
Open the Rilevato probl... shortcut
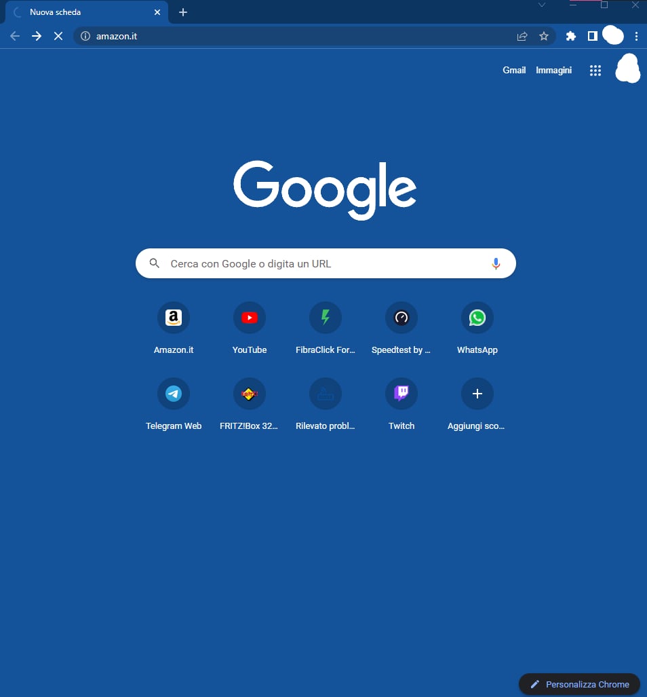coord(326,405)
